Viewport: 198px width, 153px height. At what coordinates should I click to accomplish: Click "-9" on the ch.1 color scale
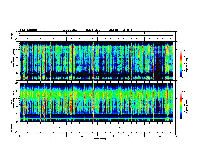[184, 71]
